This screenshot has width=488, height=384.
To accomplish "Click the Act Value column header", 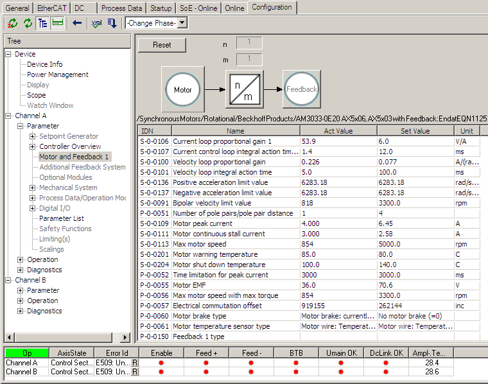I will click(338, 131).
